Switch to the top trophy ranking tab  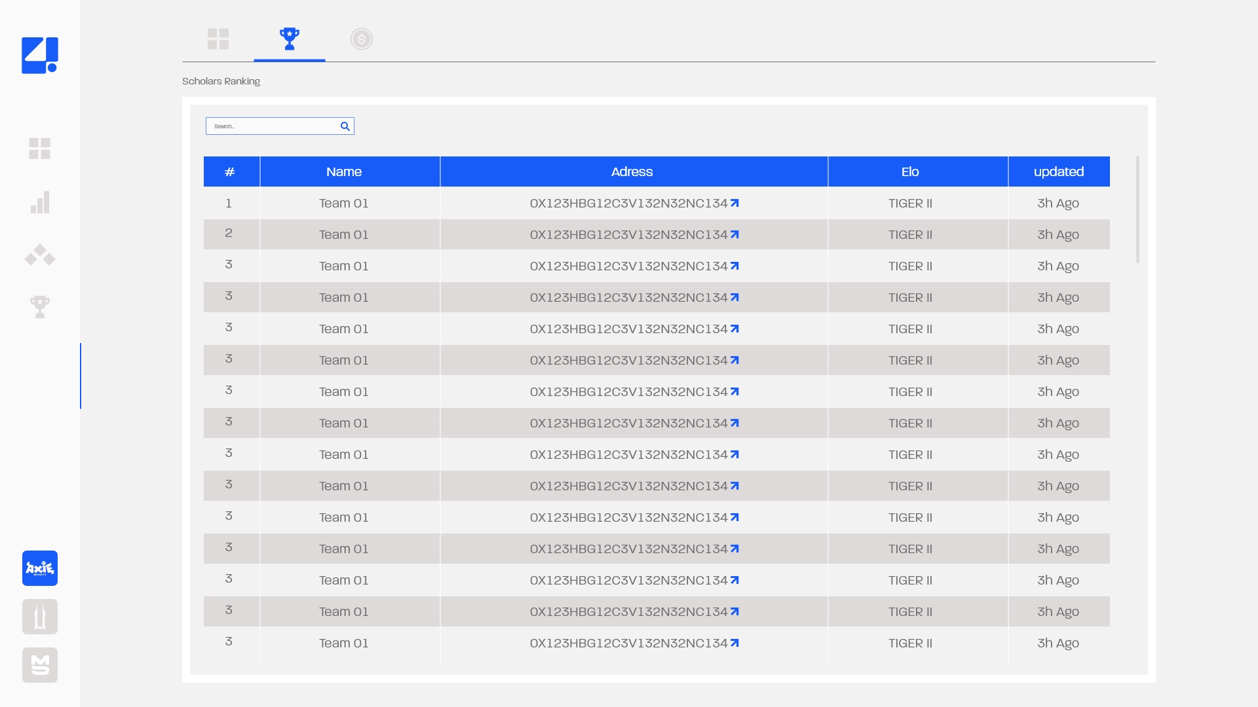click(x=290, y=39)
